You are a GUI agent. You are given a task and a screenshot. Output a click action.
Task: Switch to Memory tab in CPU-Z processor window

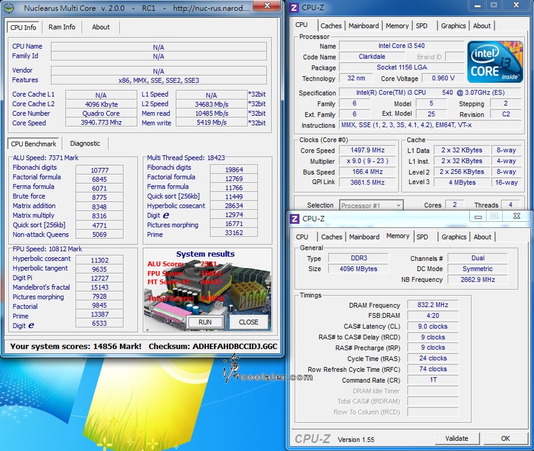point(397,26)
